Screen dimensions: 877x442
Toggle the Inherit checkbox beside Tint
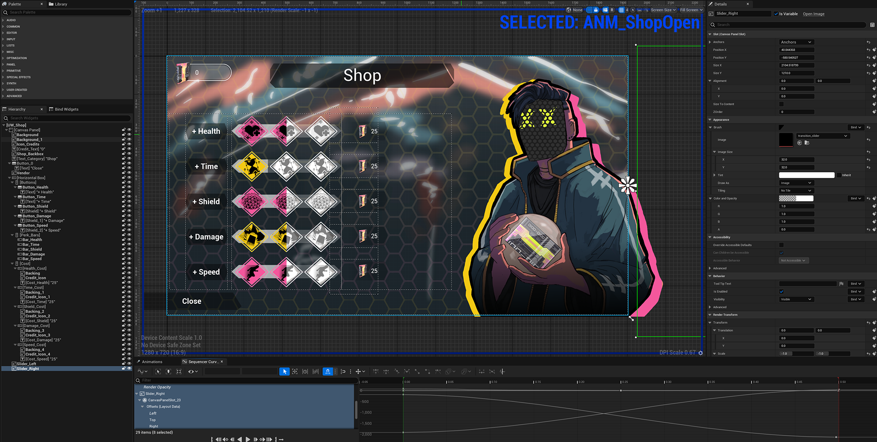click(x=839, y=175)
